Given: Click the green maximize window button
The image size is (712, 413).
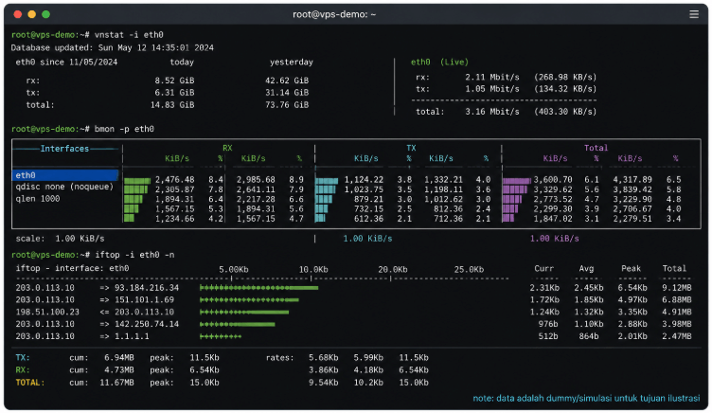Looking at the screenshot, I should click(x=45, y=14).
